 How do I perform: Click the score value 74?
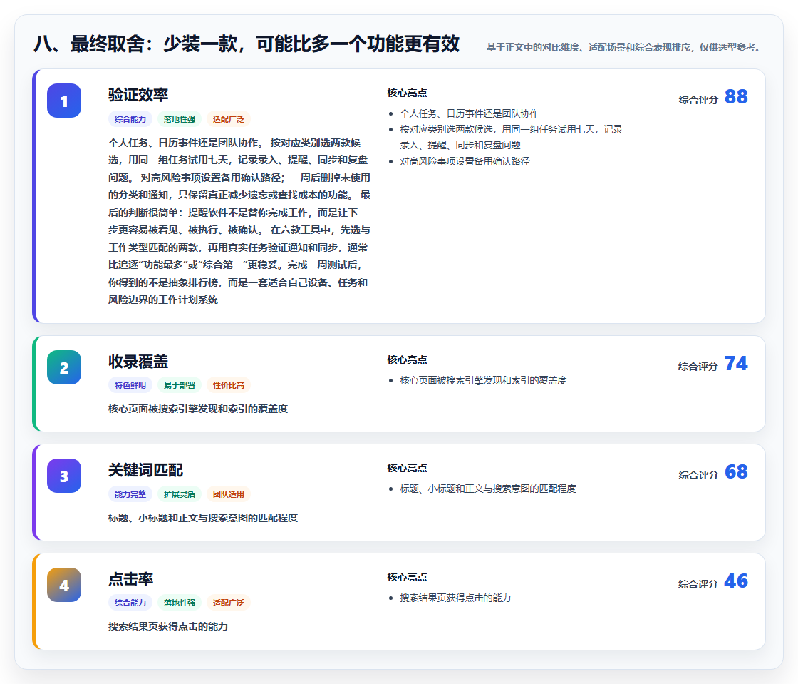point(736,363)
